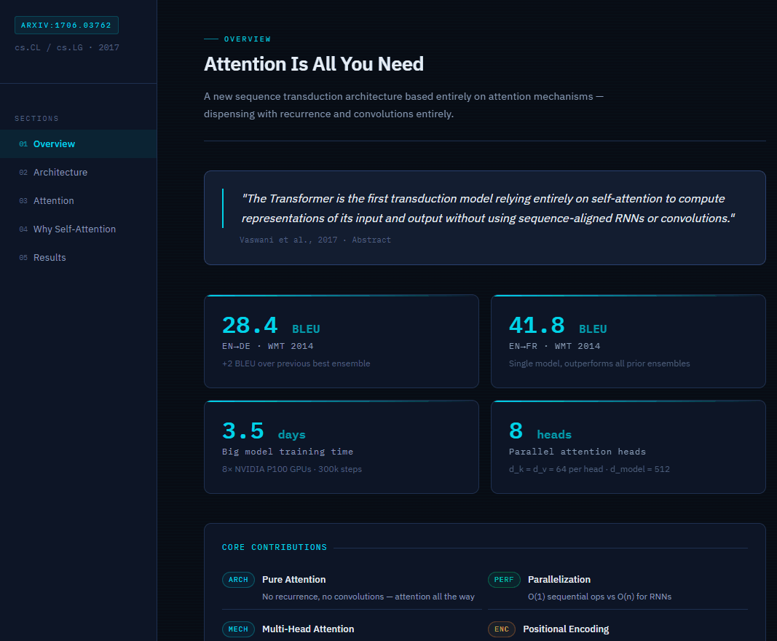Viewport: 777px width, 641px height.
Task: Click the 'Vaswani et al., 2017 · Abstract' citation
Action: tap(315, 240)
